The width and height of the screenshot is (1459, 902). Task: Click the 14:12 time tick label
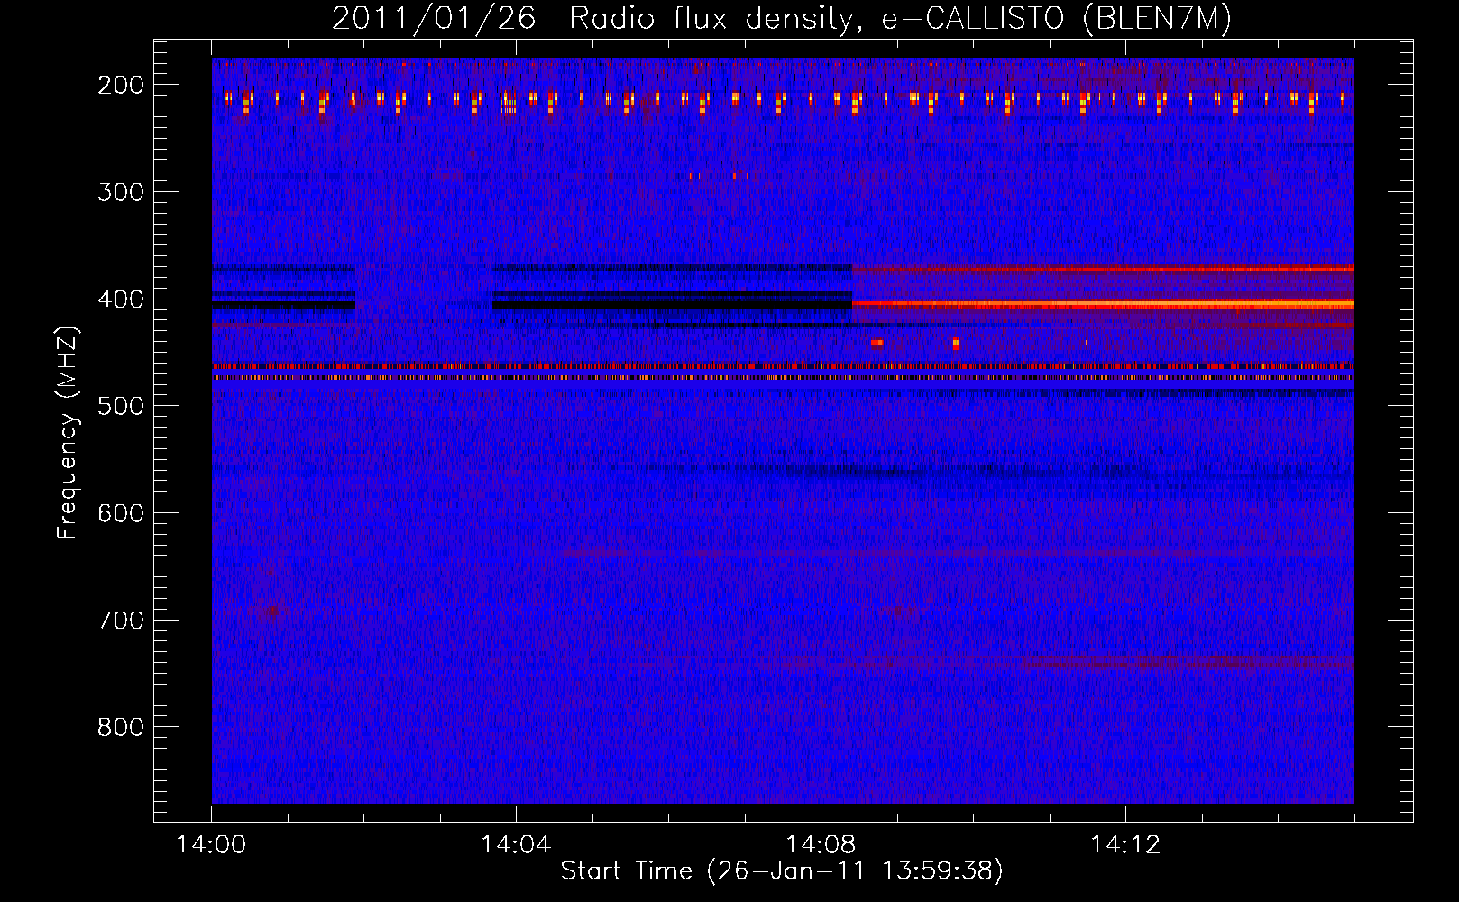(1124, 845)
